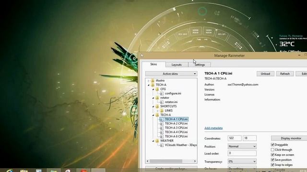Click the TECH-A 6 CPU.ini file icon
Viewport: 307px width, 172px height.
162,137
